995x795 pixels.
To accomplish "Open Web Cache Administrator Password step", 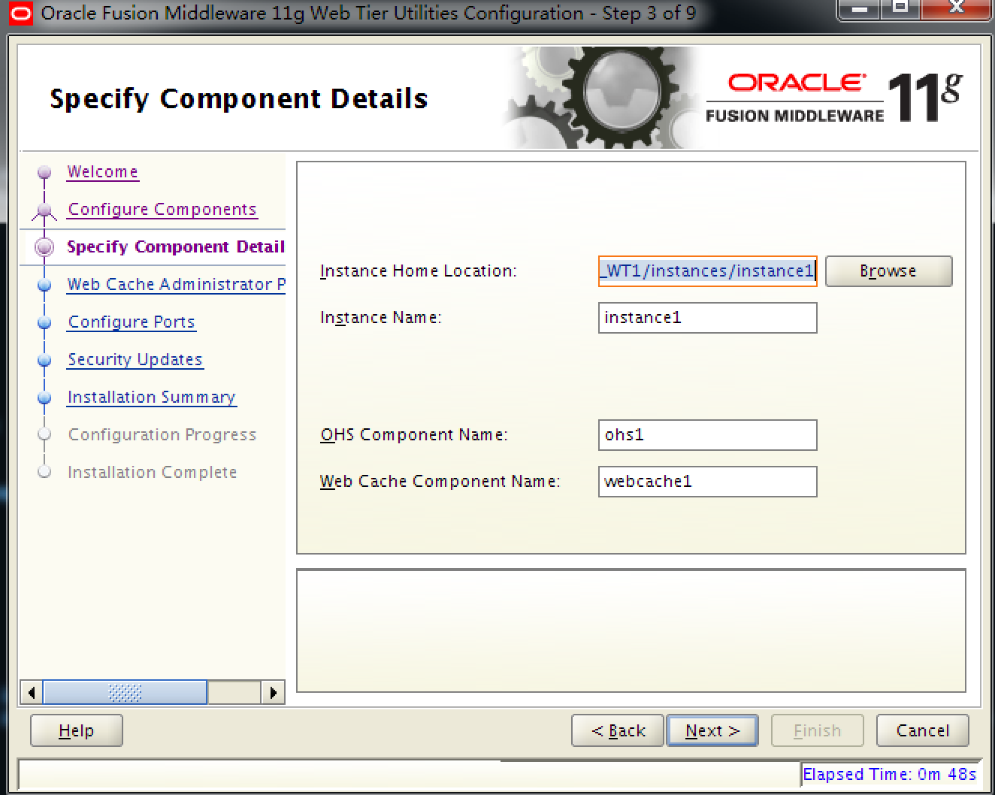I will click(177, 285).
